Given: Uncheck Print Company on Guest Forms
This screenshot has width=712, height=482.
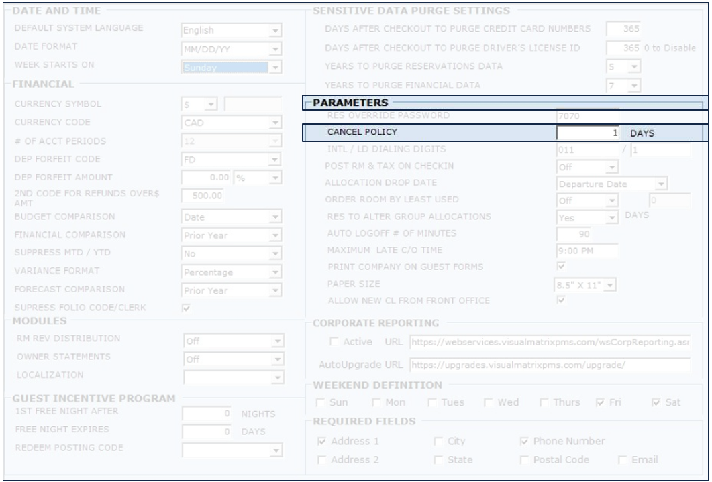Looking at the screenshot, I should (562, 267).
